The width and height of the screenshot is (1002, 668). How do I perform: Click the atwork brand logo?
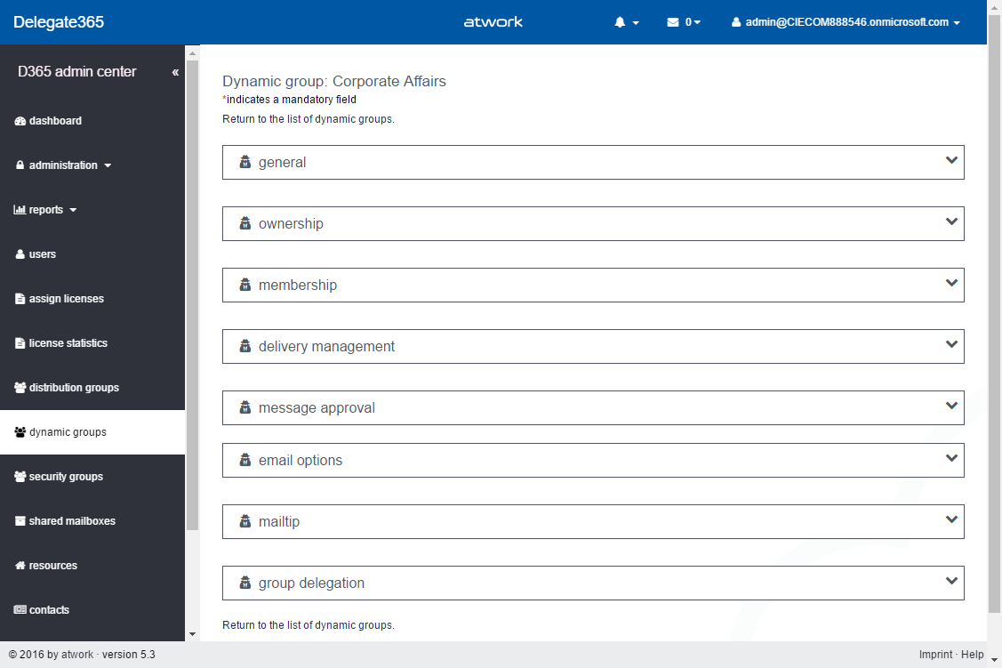493,22
